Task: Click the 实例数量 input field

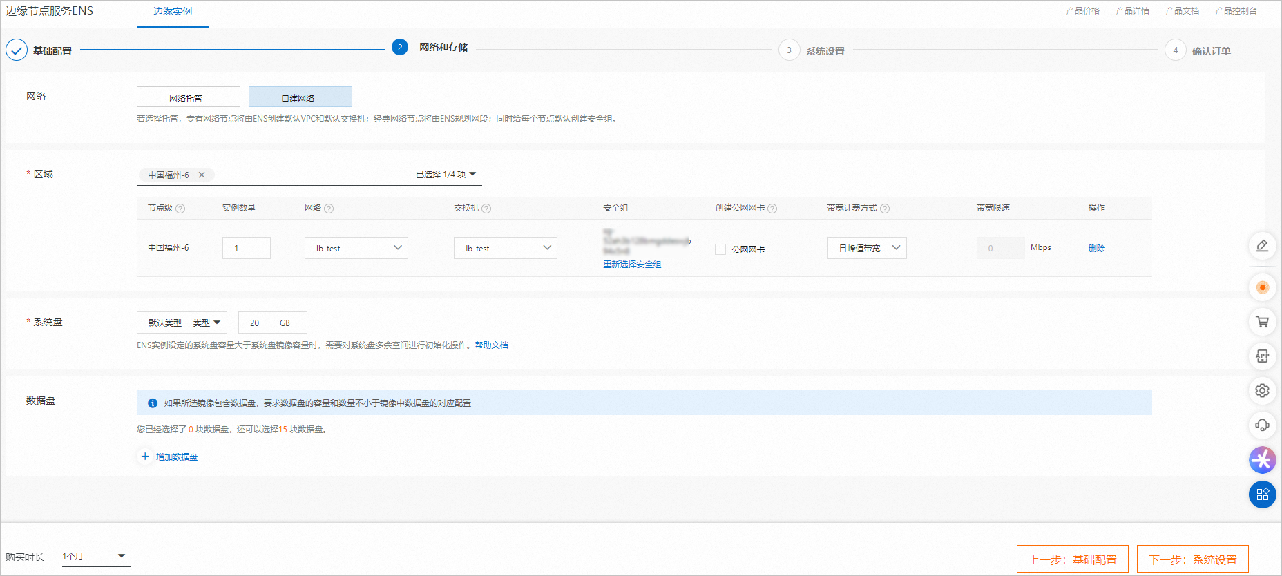Action: pos(247,248)
